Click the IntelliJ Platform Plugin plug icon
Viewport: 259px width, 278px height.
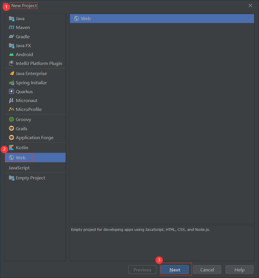12,63
